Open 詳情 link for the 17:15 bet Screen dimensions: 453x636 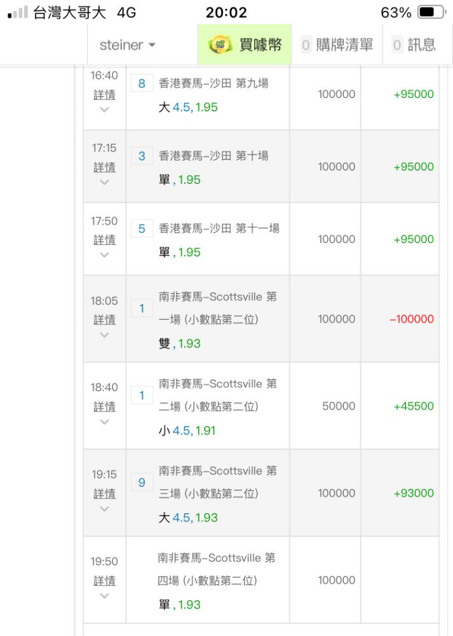(x=104, y=167)
